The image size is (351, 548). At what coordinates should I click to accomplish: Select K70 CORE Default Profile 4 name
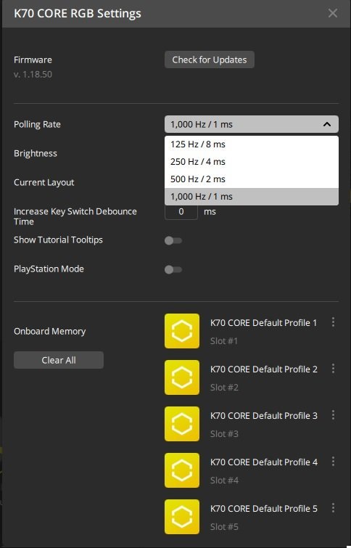(264, 462)
